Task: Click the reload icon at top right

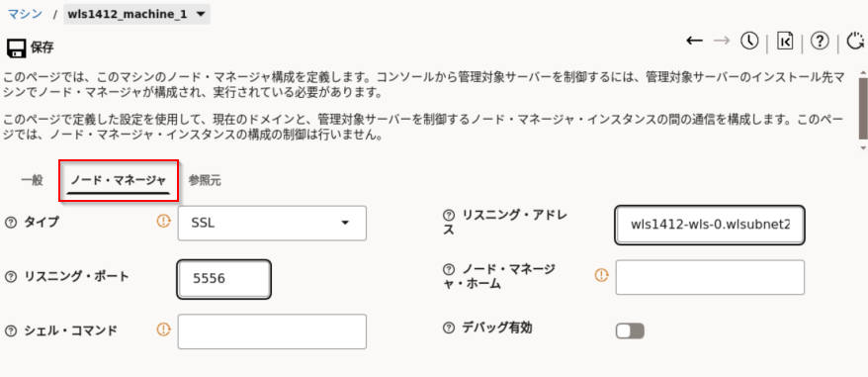Action: (856, 41)
